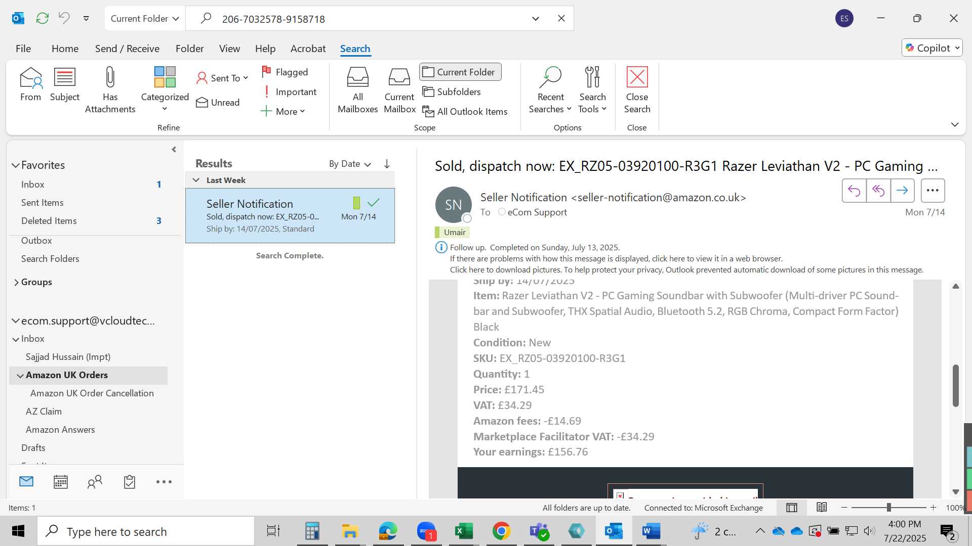Click the Undo icon in title bar
The height and width of the screenshot is (546, 972).
[x=64, y=18]
